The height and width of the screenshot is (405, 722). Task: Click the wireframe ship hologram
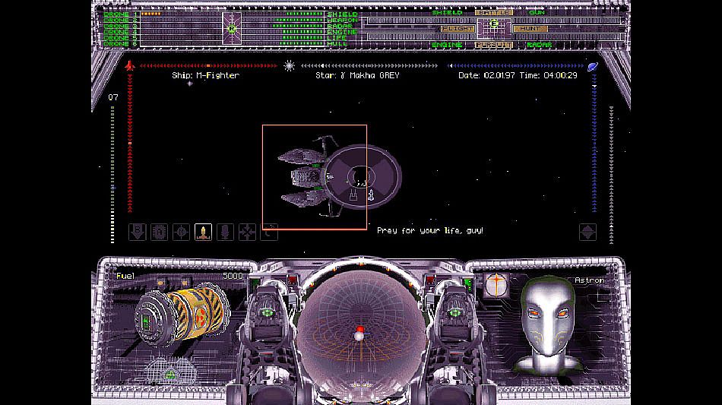[171, 371]
